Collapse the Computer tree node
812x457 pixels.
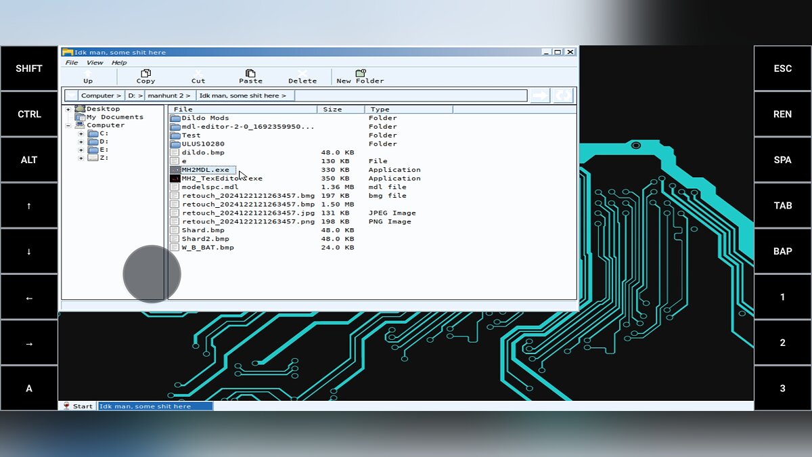point(68,125)
